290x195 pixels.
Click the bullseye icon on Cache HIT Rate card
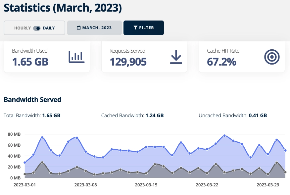coord(271,57)
